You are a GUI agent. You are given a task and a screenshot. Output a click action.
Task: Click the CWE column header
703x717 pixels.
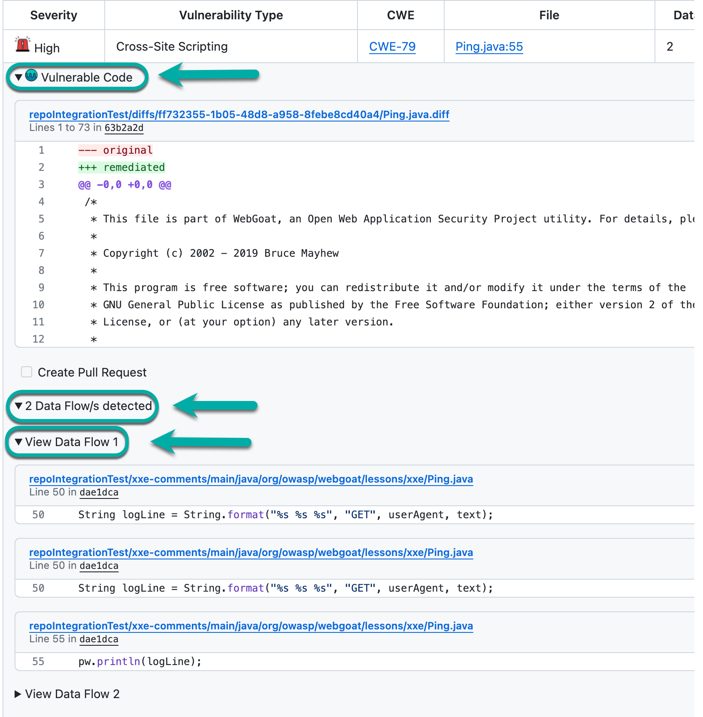click(x=400, y=15)
